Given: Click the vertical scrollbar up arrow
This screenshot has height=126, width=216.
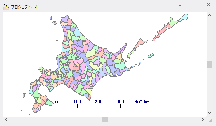Looking at the screenshot, I should [x=209, y=15].
